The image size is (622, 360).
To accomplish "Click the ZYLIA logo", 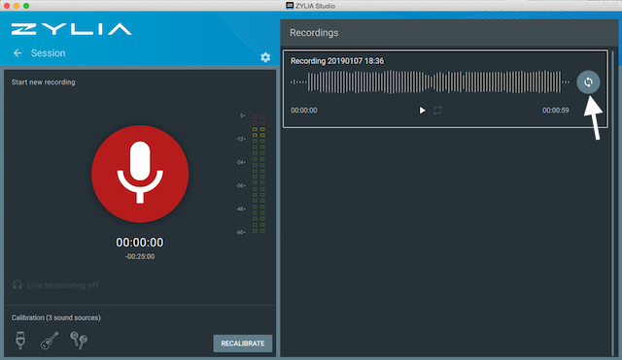I will pos(71,29).
